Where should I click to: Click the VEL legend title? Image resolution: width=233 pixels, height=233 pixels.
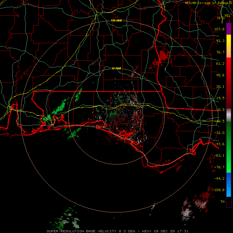click(227, 16)
